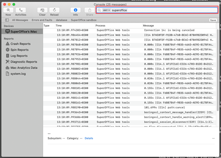Sort by the Process column header
The height and width of the screenshot is (158, 221).
[x=100, y=26]
